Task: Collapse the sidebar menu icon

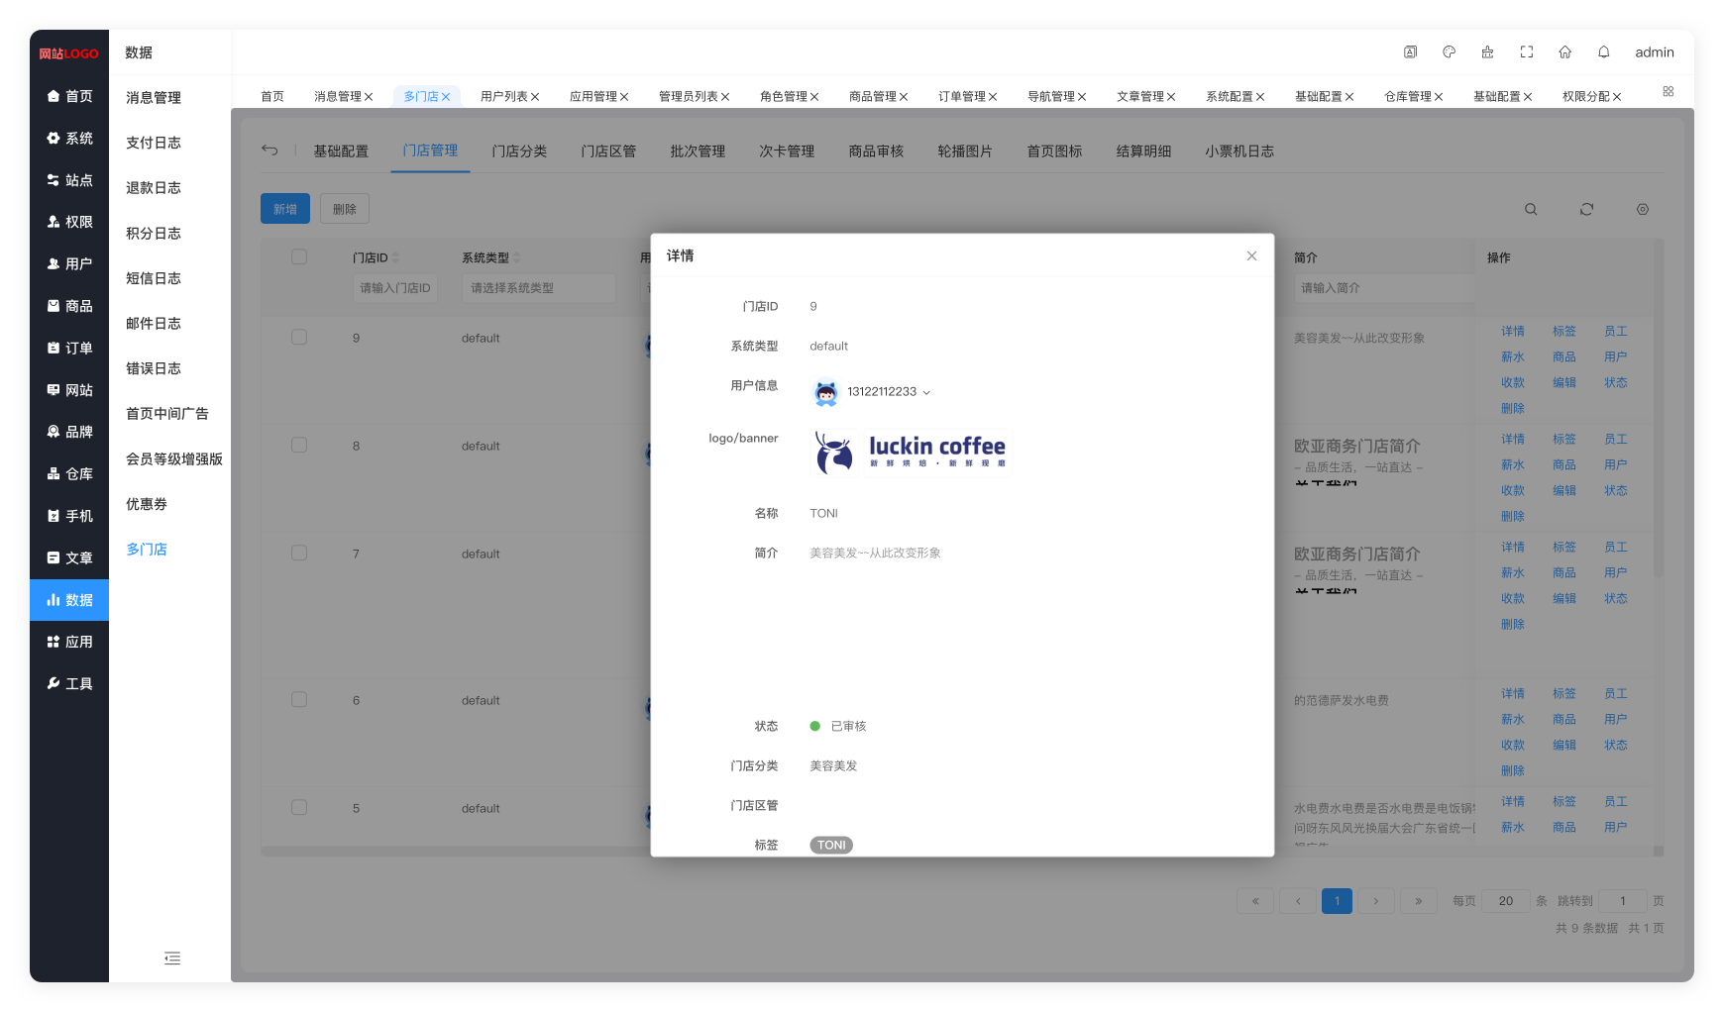Action: (172, 959)
